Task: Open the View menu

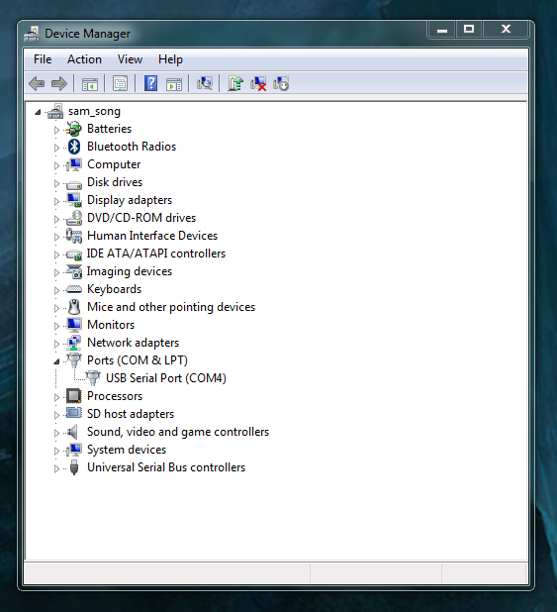Action: 130,59
